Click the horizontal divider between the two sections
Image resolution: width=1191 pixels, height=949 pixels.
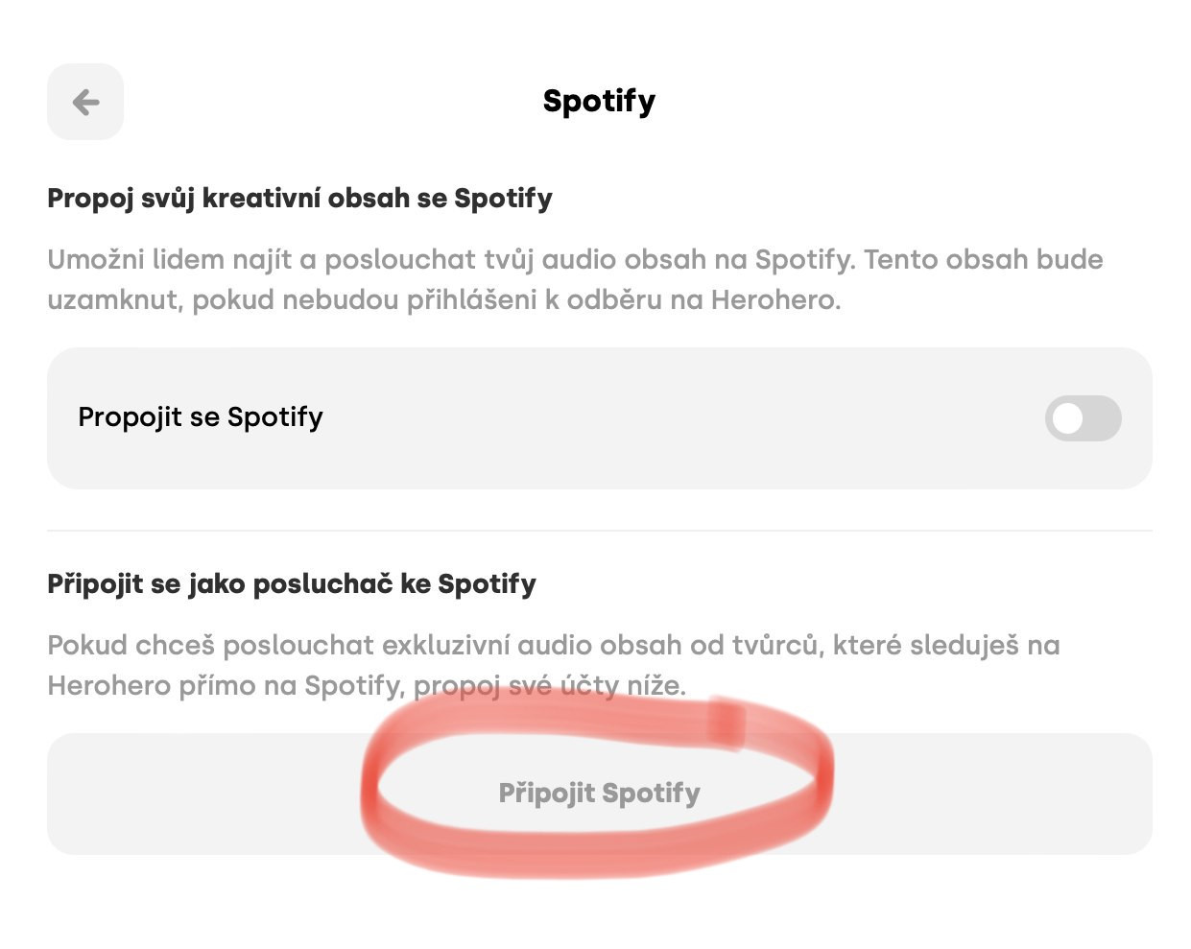coord(599,530)
